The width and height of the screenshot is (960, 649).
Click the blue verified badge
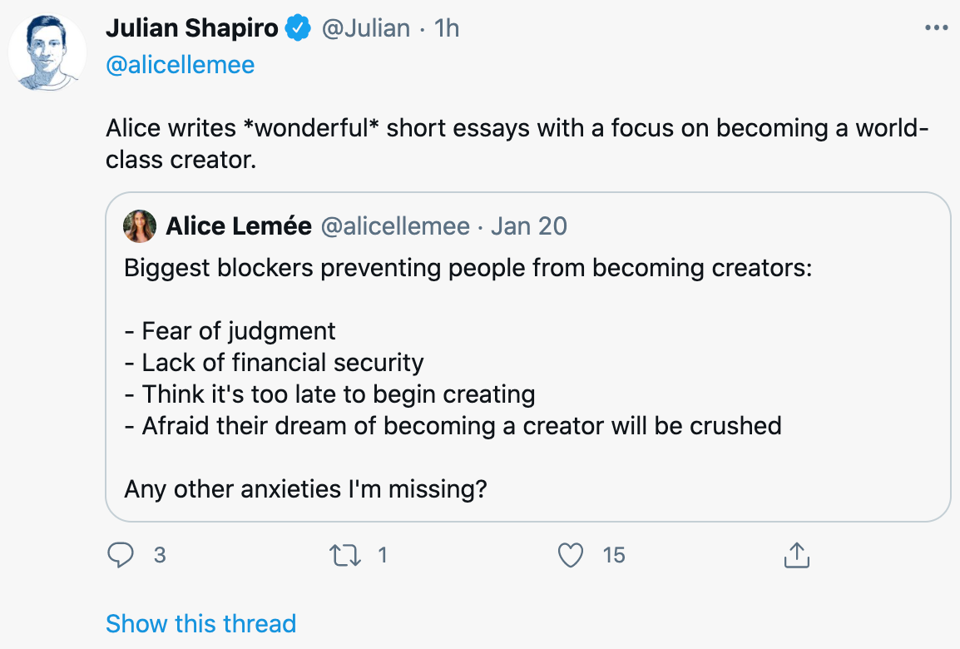(297, 28)
